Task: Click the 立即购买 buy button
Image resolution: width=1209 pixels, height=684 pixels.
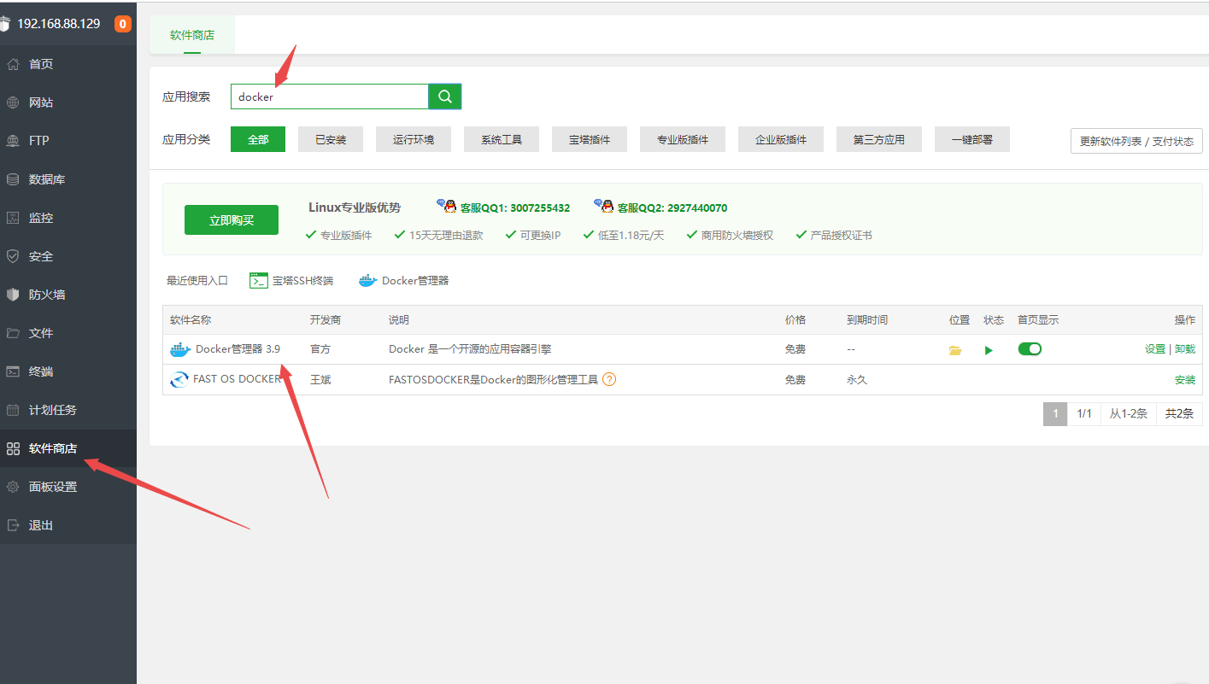Action: pyautogui.click(x=232, y=219)
